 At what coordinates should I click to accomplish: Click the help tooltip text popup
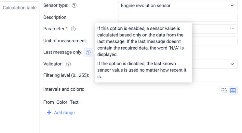[143, 52]
